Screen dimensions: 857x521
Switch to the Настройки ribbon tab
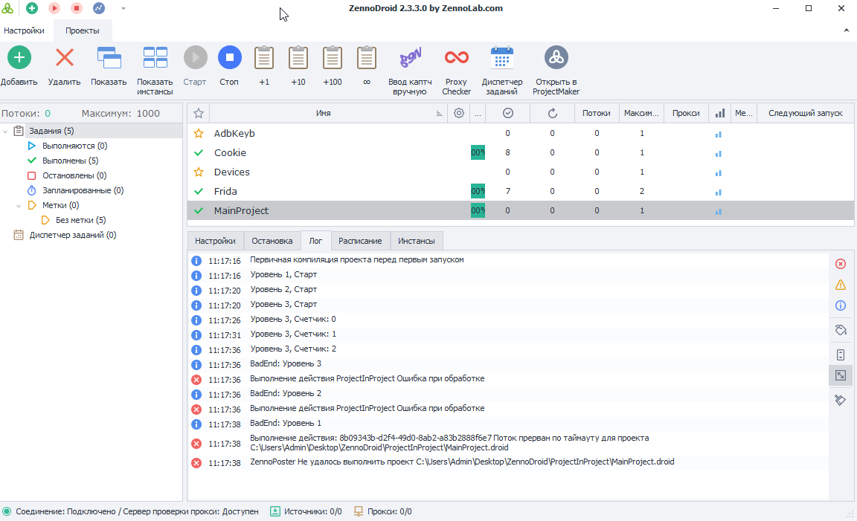(x=24, y=30)
